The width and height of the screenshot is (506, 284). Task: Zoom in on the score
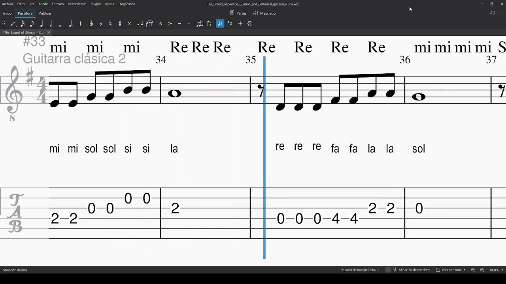[482, 270]
